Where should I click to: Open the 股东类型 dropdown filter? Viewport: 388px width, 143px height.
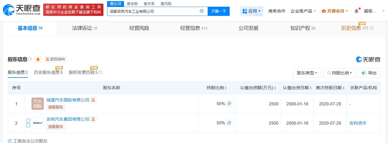pos(307,73)
